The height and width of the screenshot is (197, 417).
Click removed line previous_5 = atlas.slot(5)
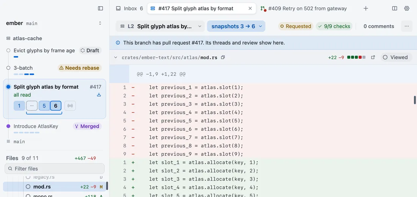tap(263, 121)
